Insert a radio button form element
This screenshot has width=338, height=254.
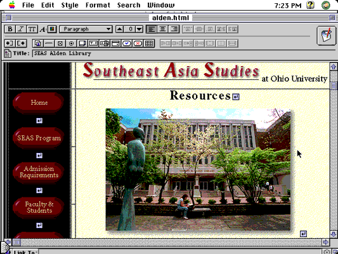(x=72, y=43)
